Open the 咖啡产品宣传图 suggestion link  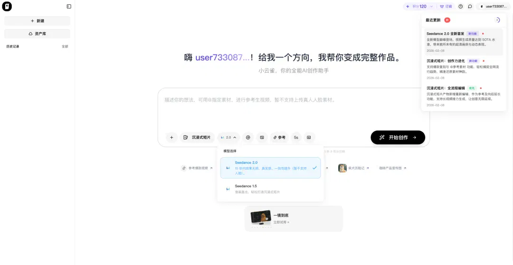393,168
